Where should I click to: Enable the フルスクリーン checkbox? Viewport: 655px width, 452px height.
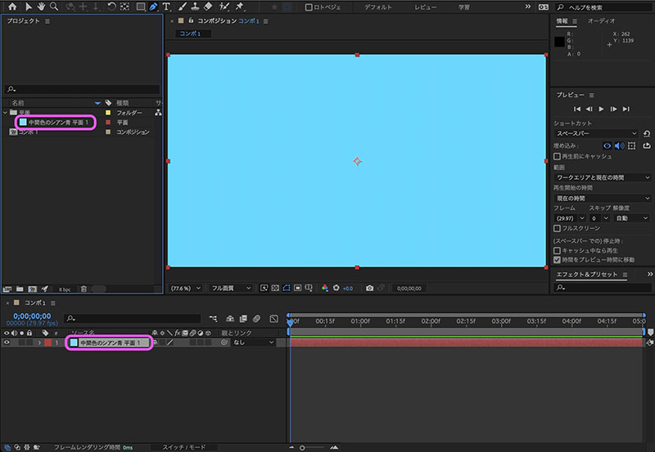pyautogui.click(x=557, y=229)
